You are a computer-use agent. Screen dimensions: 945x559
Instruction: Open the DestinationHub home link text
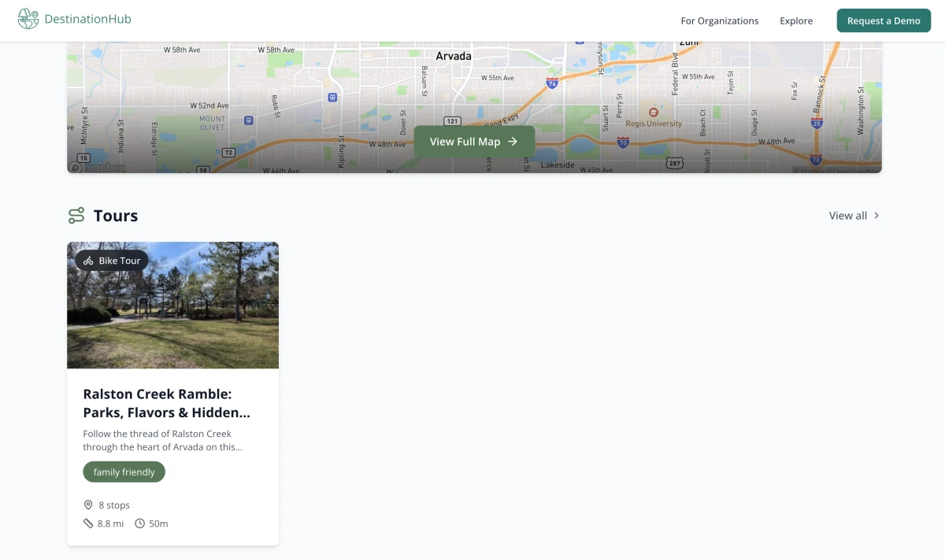coord(87,19)
